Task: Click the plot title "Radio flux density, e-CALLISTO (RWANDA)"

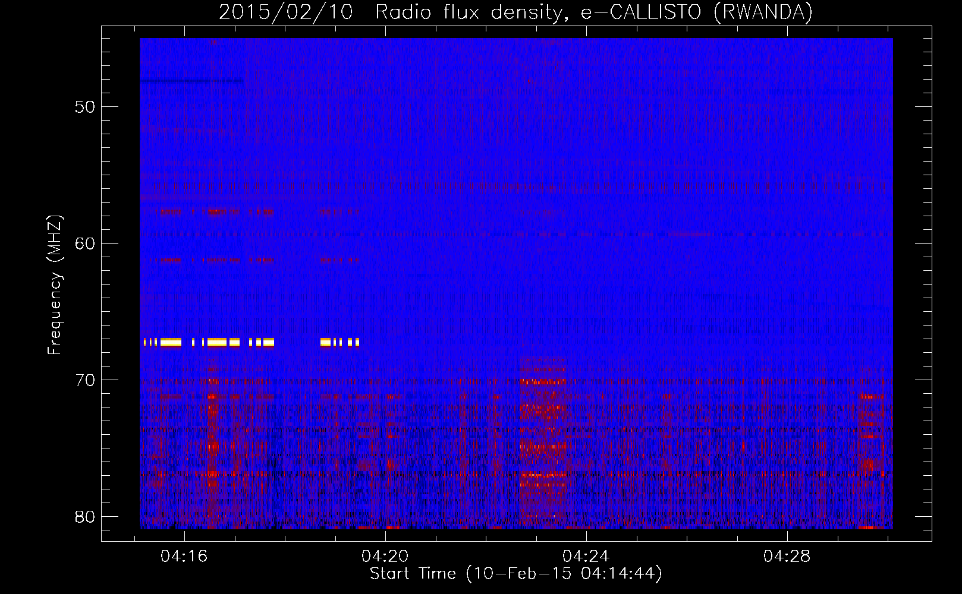Action: [594, 12]
